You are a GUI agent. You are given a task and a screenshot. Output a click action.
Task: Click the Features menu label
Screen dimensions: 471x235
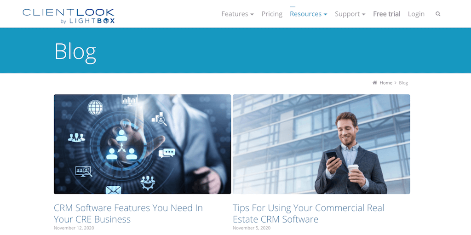click(235, 14)
